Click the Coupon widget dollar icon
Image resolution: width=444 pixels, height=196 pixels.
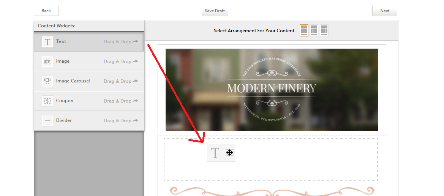[47, 101]
